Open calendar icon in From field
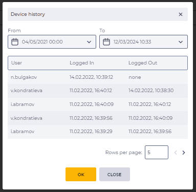Image resolution: width=196 pixels, height=192 pixels. pyautogui.click(x=15, y=42)
